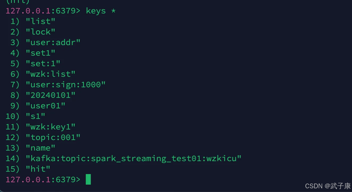
Task: Click the "20240101" key entry
Action: click(51, 95)
